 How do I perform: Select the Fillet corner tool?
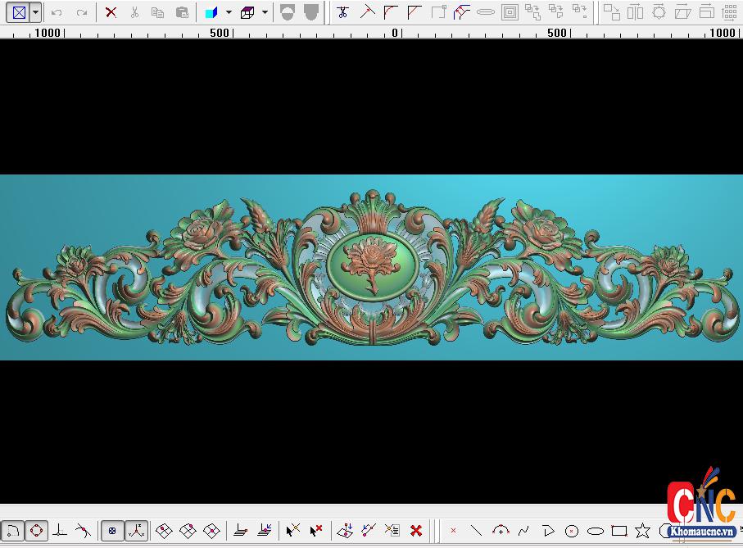391,12
